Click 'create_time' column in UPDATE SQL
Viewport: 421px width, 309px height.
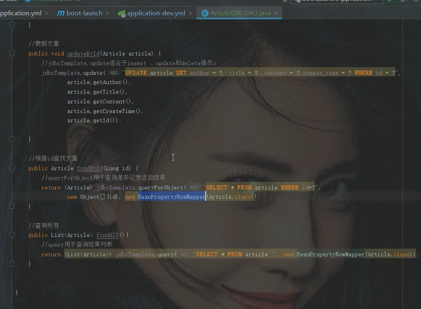[321, 73]
